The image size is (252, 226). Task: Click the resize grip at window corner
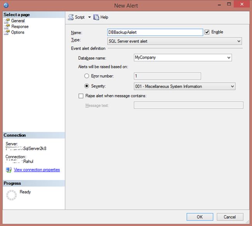(x=247, y=222)
